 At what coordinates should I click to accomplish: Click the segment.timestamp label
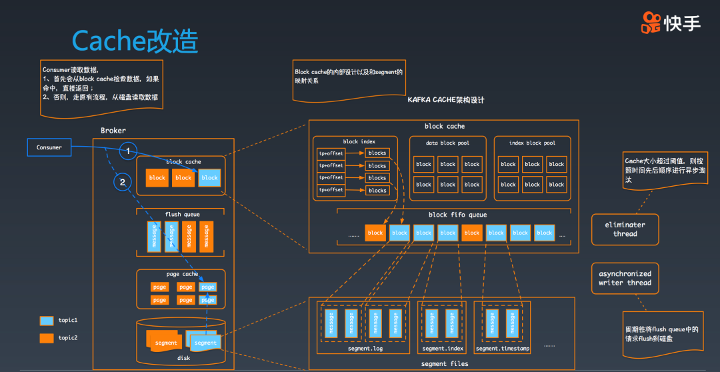(501, 348)
